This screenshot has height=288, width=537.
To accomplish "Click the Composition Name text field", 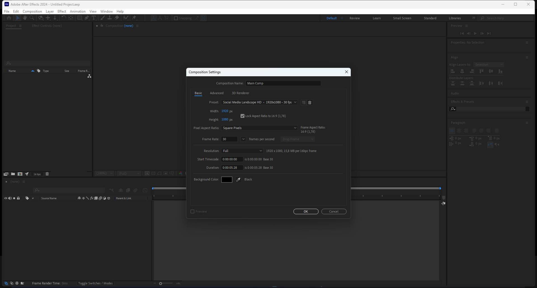I will click(x=283, y=83).
